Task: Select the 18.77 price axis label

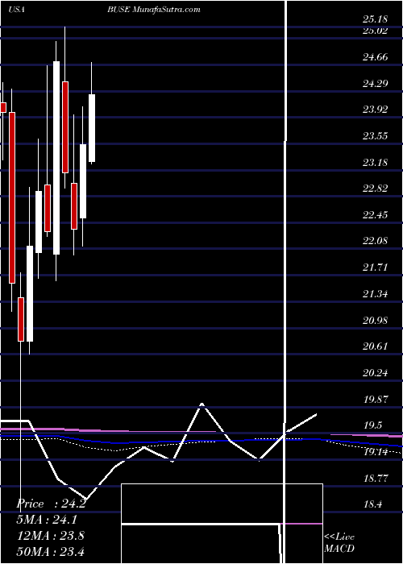Action: [375, 478]
